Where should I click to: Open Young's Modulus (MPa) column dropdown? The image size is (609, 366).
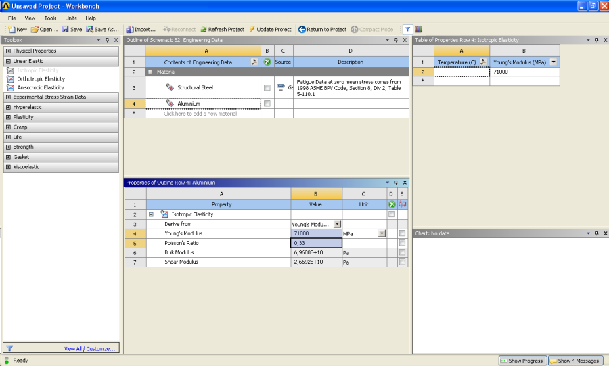point(554,62)
